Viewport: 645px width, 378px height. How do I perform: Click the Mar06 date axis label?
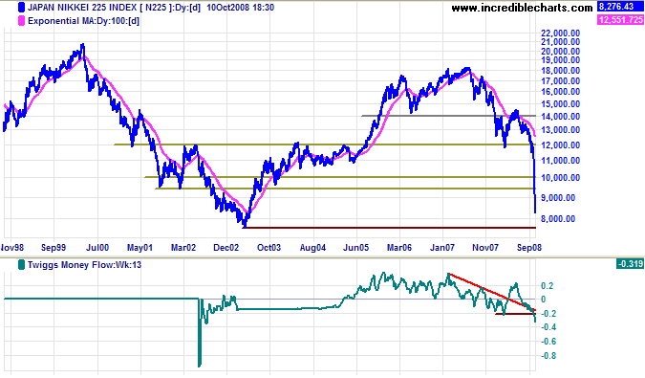point(399,248)
